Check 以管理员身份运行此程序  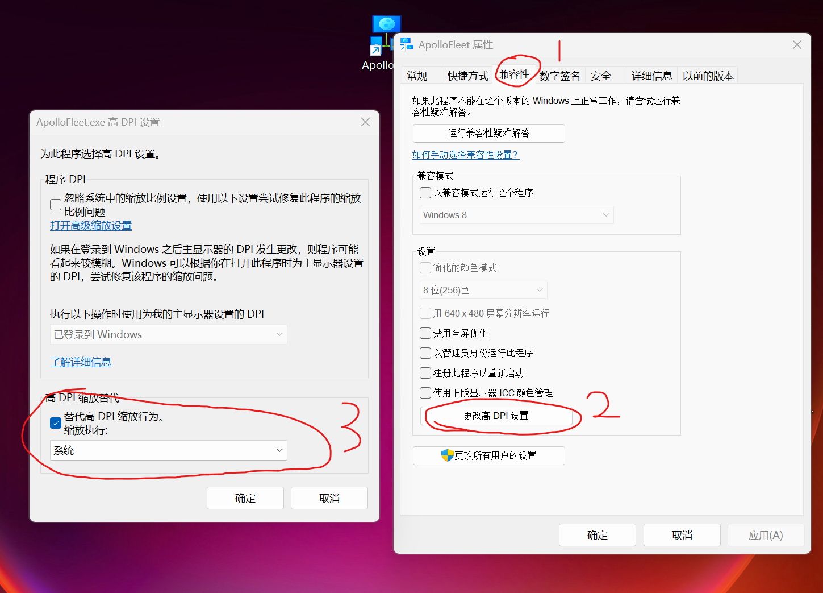pos(425,353)
